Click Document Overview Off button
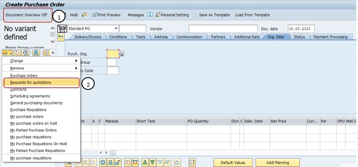 pos(26,15)
